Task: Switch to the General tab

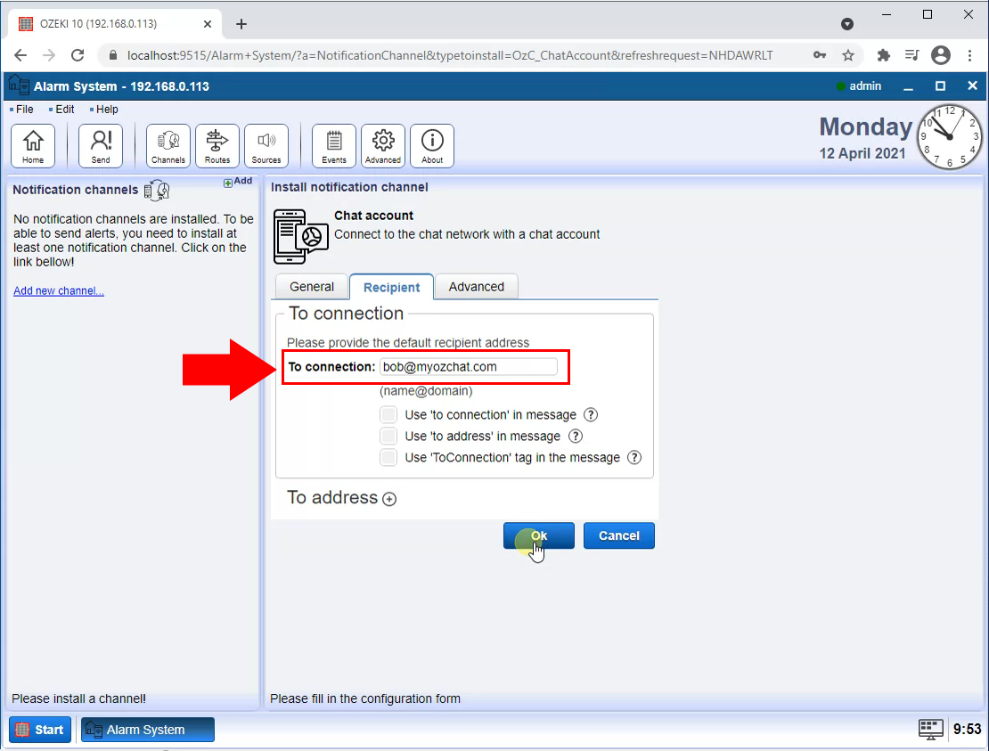Action: (311, 286)
